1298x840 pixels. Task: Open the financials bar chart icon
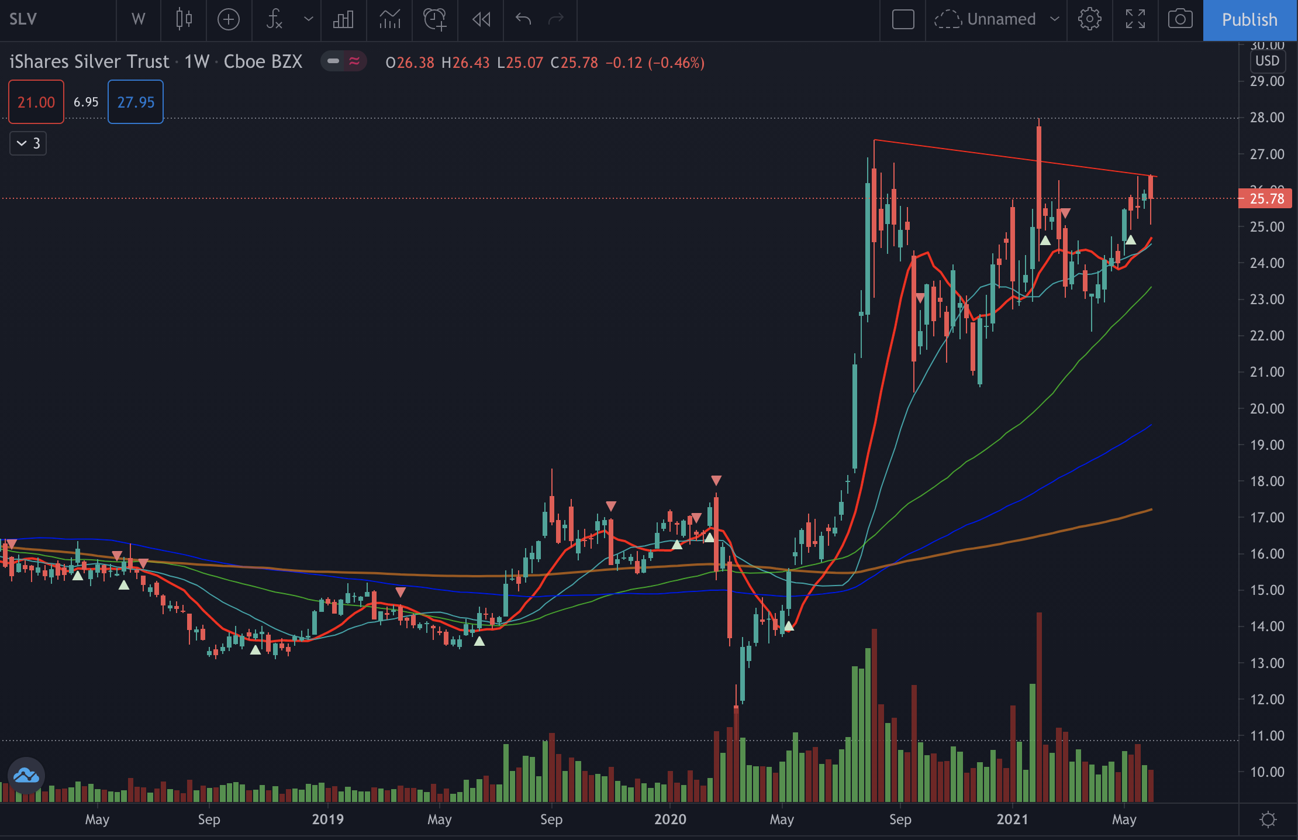coord(343,19)
